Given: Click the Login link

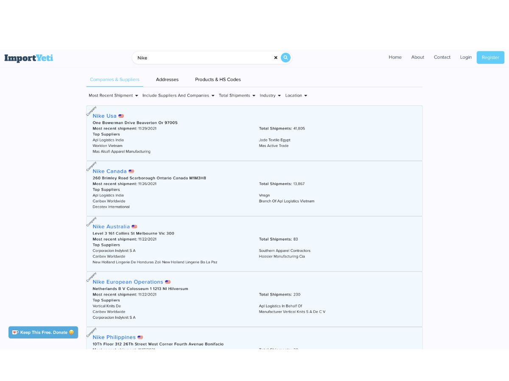Looking at the screenshot, I should click(x=466, y=57).
